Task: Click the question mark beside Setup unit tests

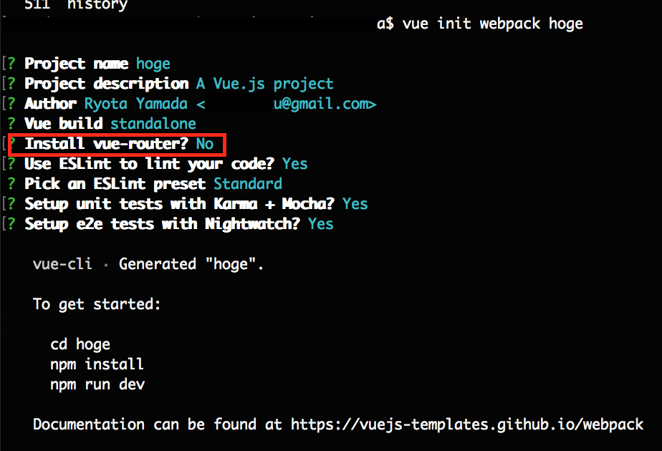Action: (11, 204)
